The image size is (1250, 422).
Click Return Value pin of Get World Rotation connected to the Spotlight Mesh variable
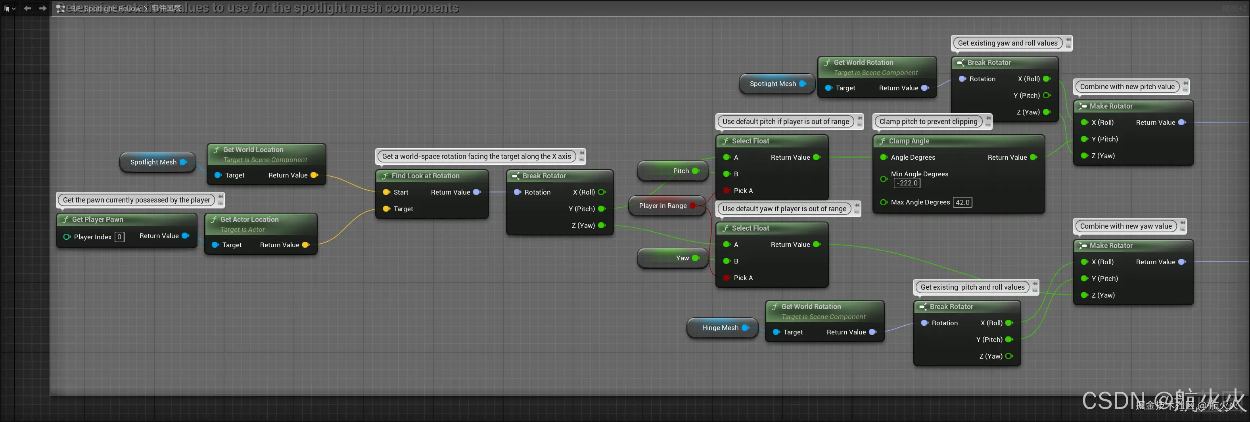925,88
